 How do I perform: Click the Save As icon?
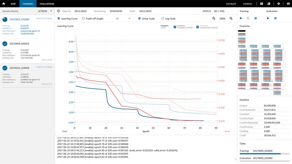[269, 3]
